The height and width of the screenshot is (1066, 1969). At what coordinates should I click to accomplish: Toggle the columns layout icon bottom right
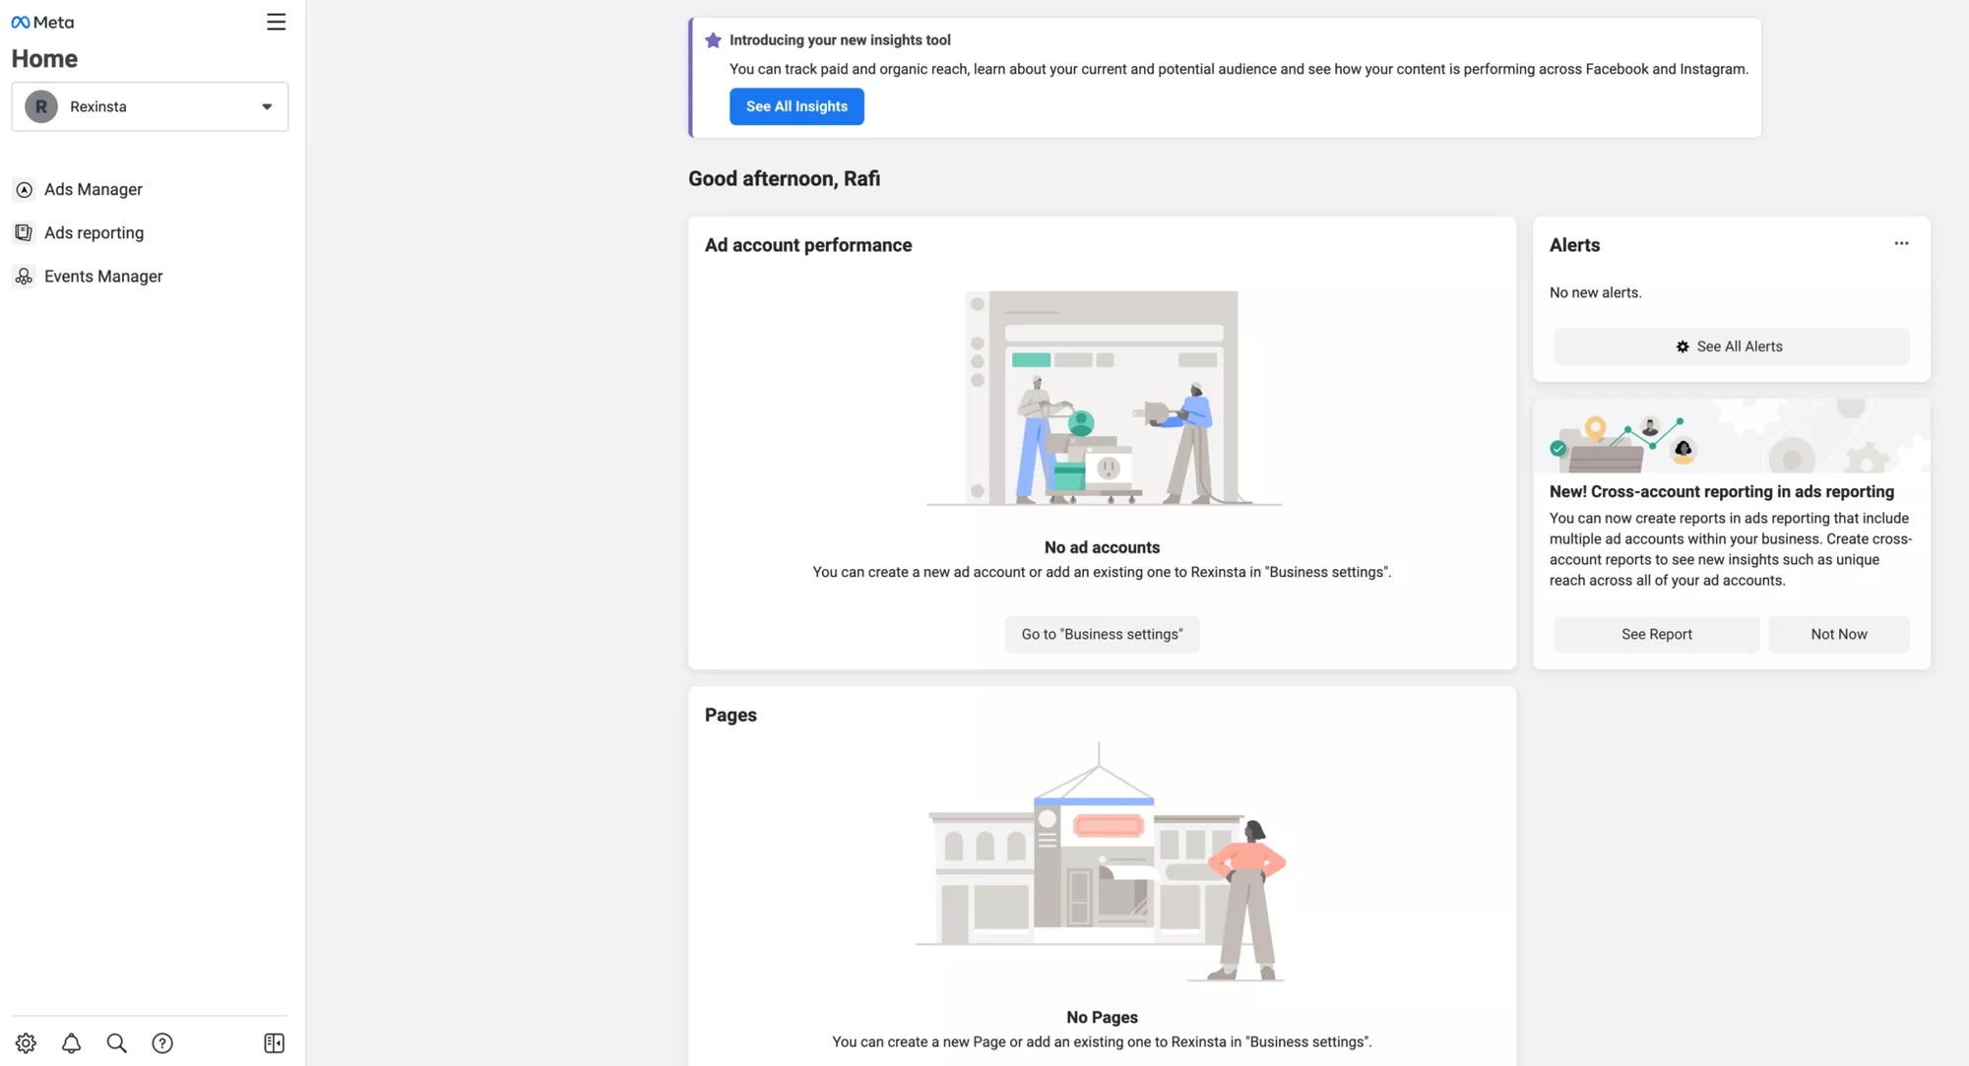click(273, 1042)
